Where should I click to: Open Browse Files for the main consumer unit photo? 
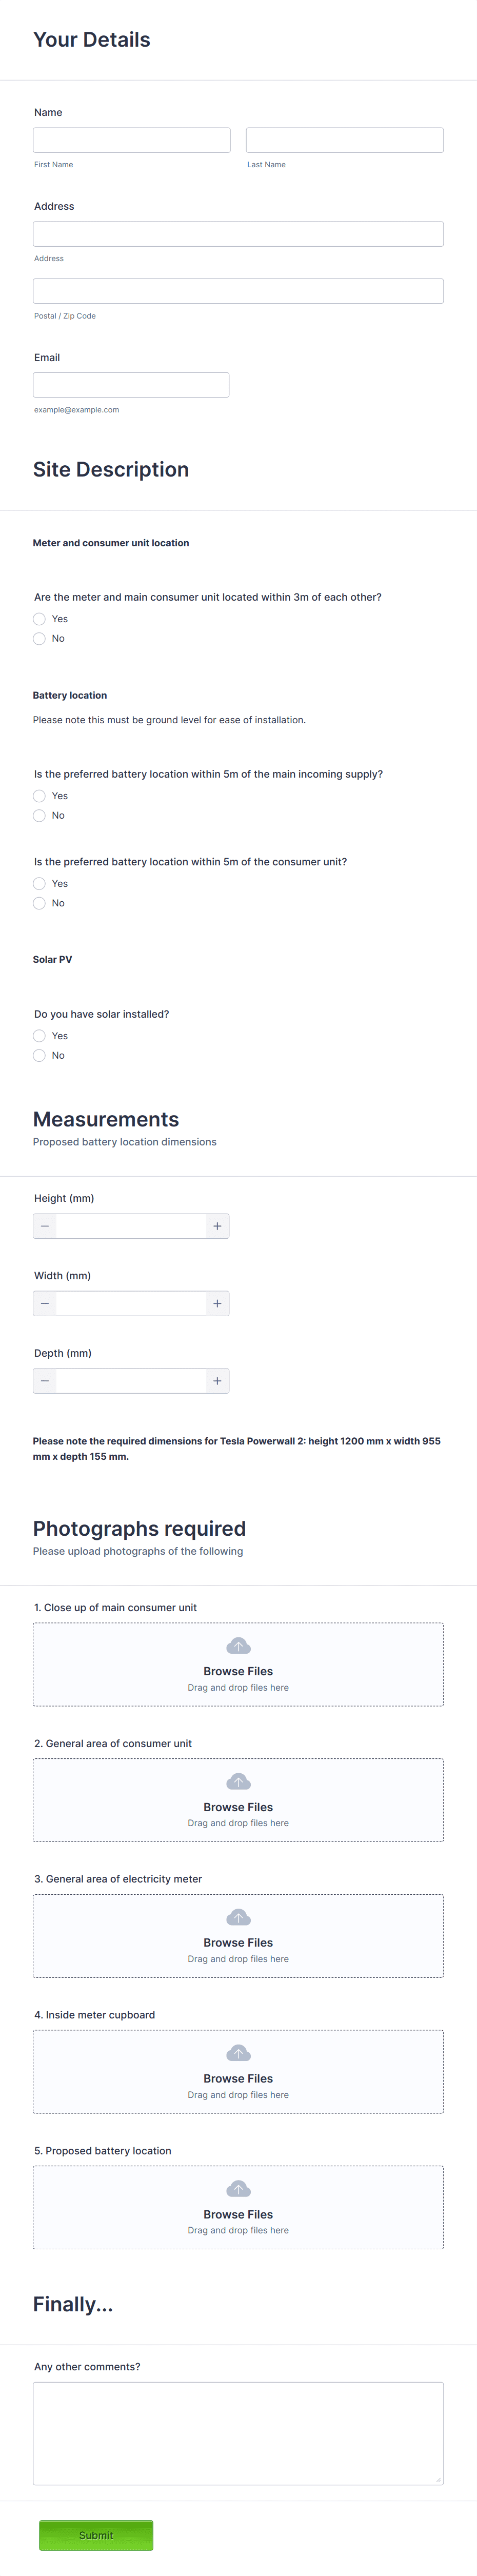tap(237, 1670)
